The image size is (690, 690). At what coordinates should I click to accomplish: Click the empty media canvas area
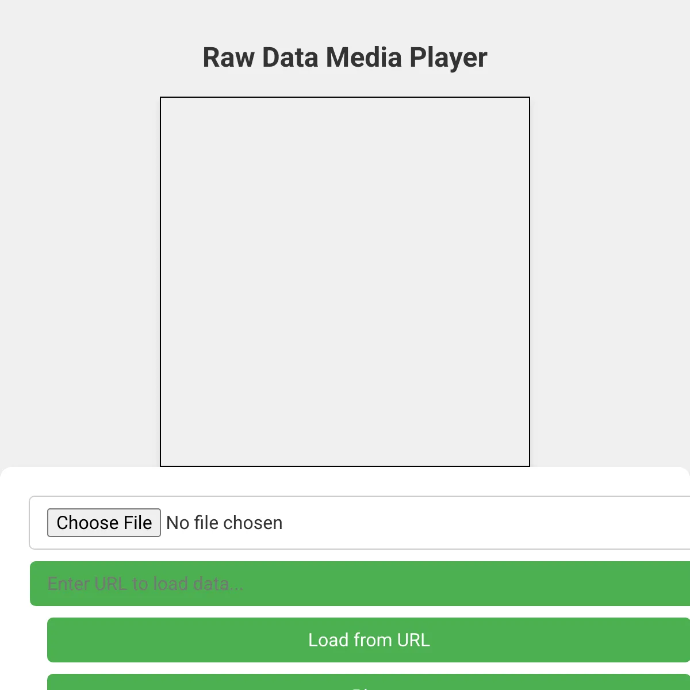tap(345, 282)
